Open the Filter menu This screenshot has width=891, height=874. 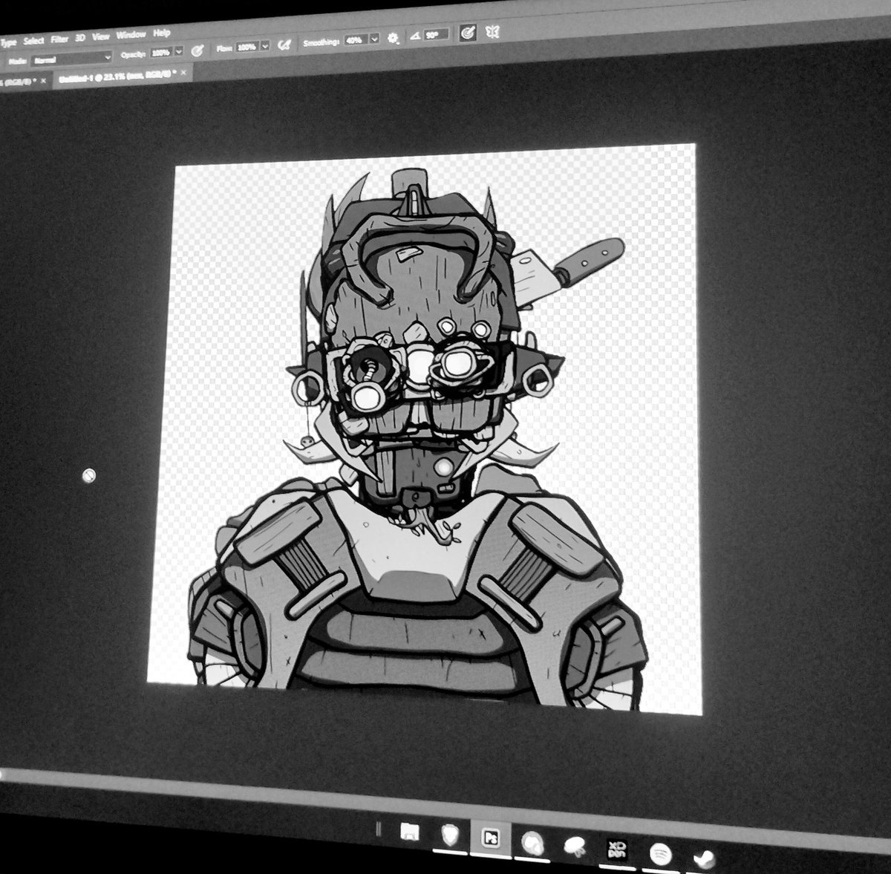pos(59,39)
